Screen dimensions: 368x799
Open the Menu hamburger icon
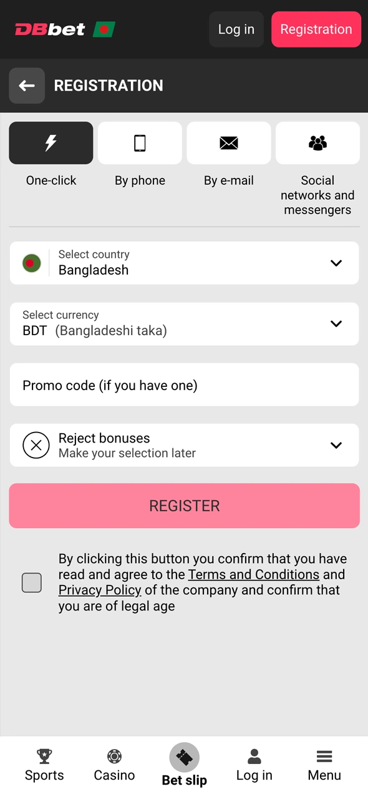(x=324, y=755)
